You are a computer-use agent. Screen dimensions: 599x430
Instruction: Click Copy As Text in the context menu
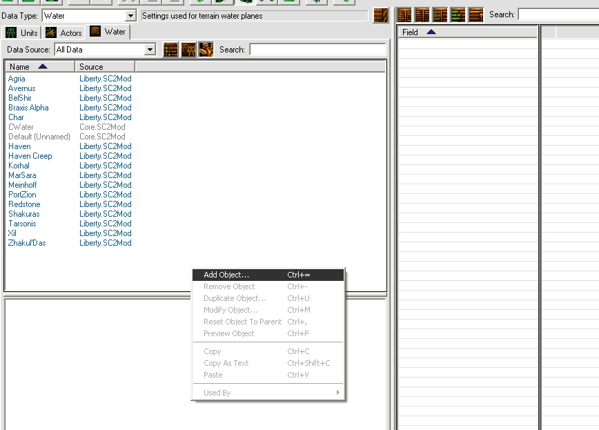click(268, 363)
